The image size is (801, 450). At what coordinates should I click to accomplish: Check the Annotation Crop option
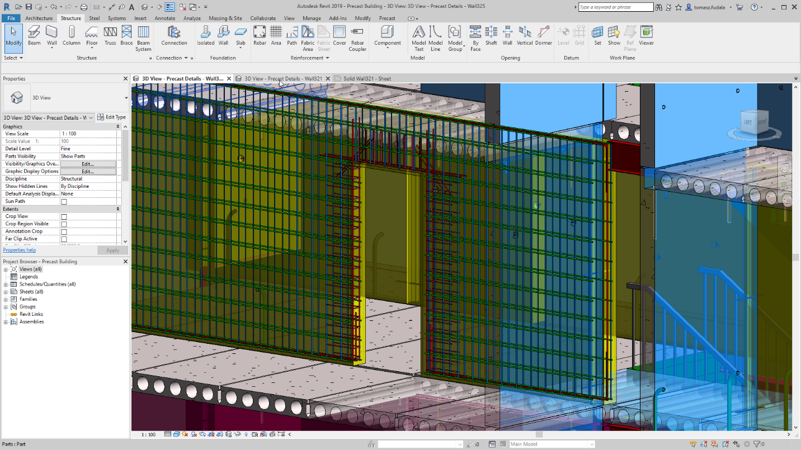click(64, 231)
